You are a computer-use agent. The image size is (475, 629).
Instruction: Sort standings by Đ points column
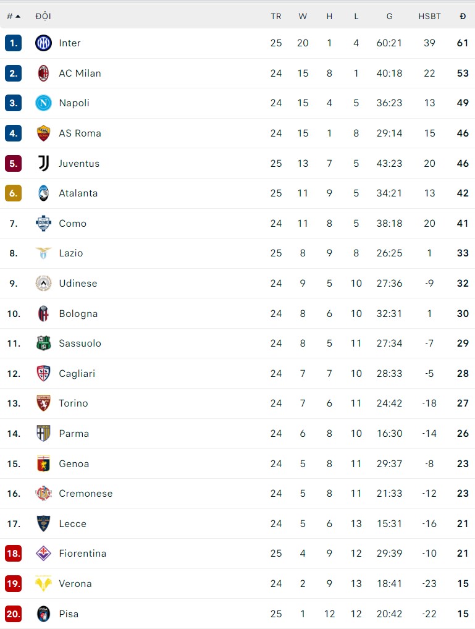tap(463, 16)
